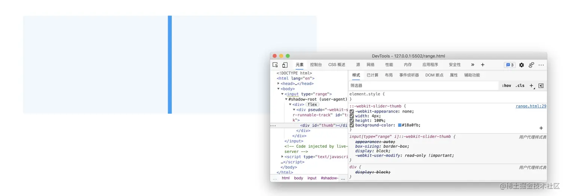This screenshot has width=566, height=196.
Task: Collapse the body node
Action: pos(279,89)
